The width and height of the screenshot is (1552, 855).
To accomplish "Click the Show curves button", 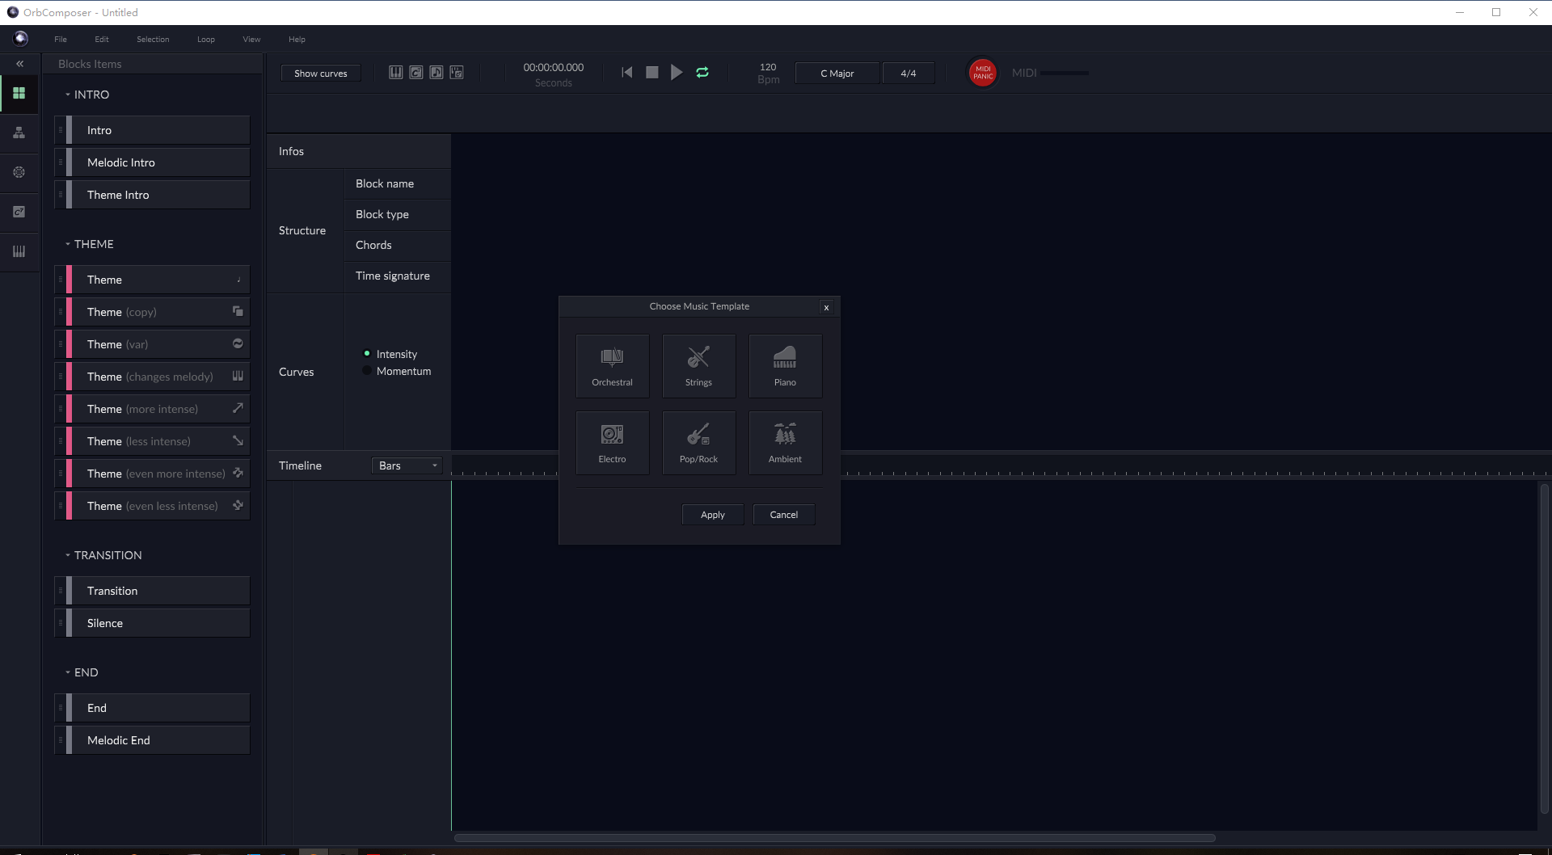I will 320,74.
